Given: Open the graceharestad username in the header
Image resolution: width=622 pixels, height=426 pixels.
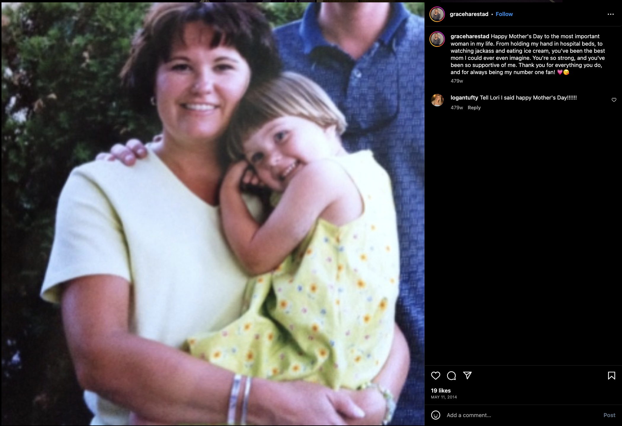Looking at the screenshot, I should tap(469, 14).
